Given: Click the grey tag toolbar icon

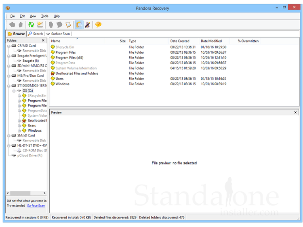Looking at the screenshot, I should click(x=59, y=25).
